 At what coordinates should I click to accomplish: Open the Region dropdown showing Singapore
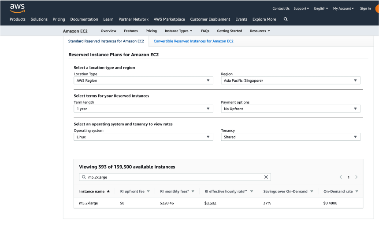290,80
